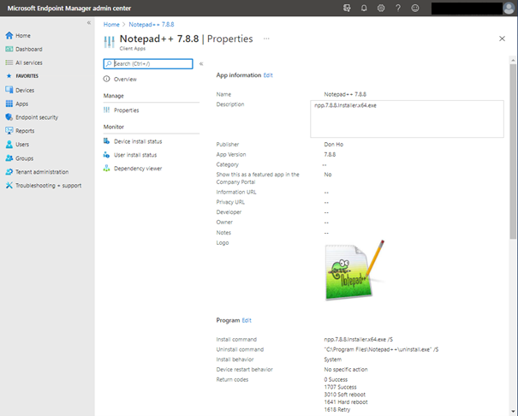The height and width of the screenshot is (416, 518).
Task: Open directory and subscription filter icon in header
Action: tap(347, 8)
